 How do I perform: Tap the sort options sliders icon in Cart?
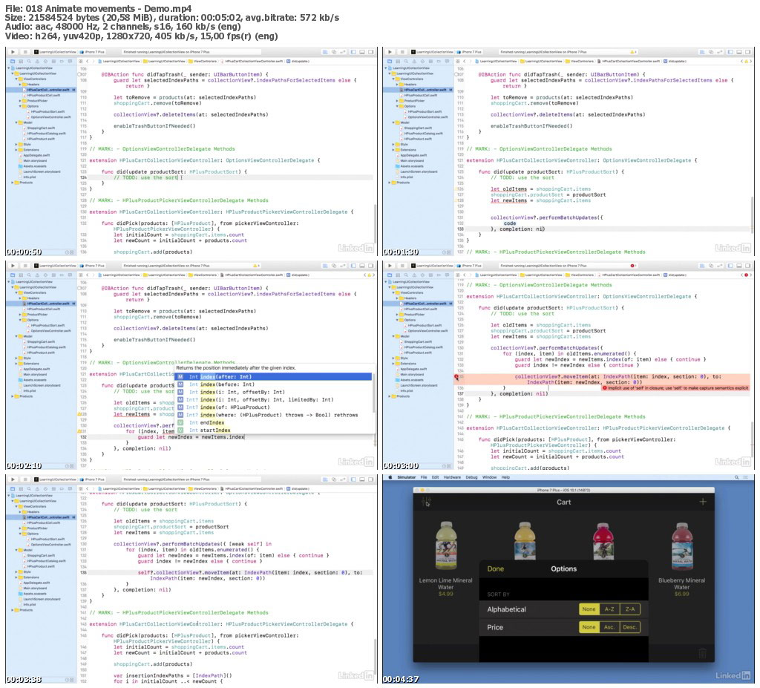426,502
